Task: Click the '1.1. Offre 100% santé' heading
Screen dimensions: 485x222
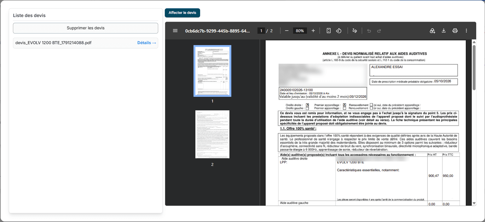Action: [x=298, y=129]
